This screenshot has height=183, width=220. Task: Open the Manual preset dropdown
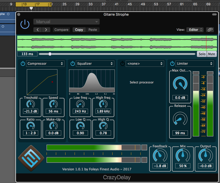point(66,21)
